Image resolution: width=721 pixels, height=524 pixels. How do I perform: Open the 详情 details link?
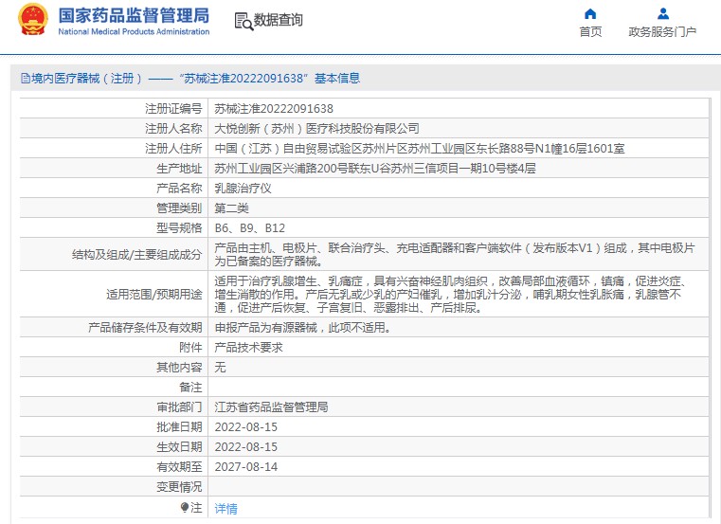click(x=225, y=508)
